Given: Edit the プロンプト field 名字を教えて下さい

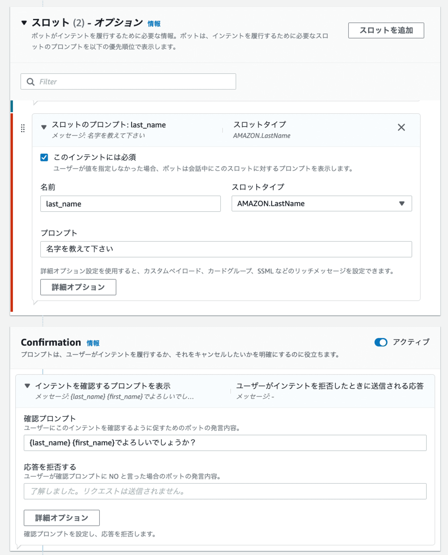Looking at the screenshot, I should point(226,249).
